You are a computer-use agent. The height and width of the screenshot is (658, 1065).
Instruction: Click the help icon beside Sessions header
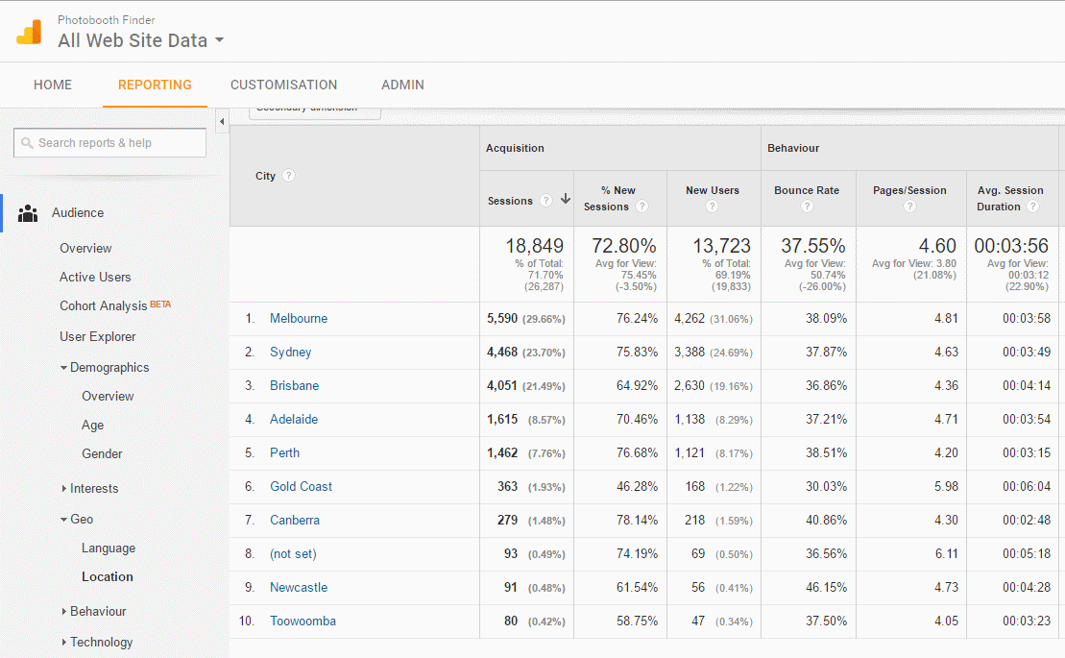pyautogui.click(x=545, y=201)
